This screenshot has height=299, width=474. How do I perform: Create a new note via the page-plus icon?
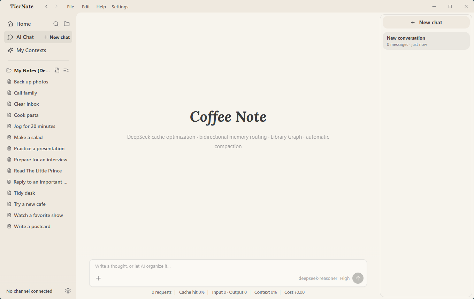57,71
